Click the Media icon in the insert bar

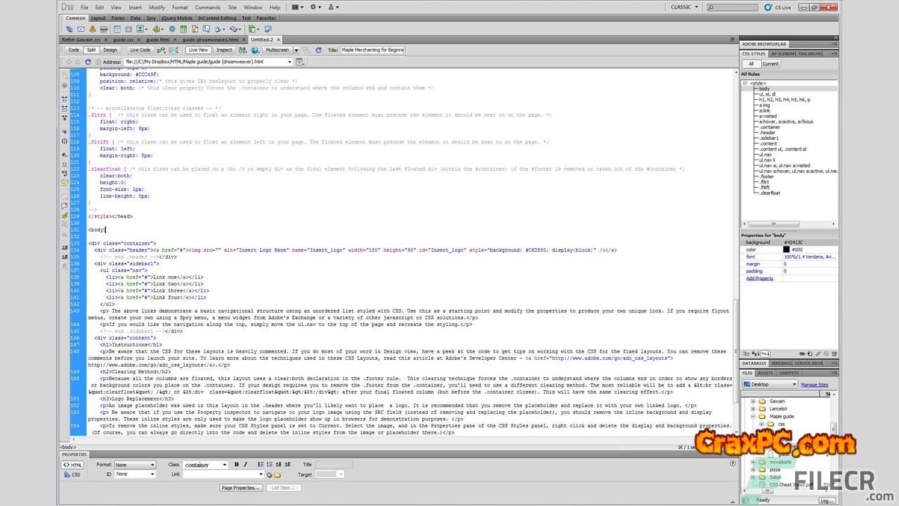coord(157,30)
